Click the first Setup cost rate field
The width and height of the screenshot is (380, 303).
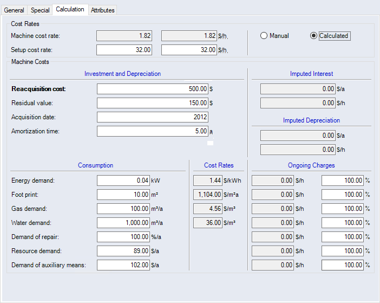point(124,50)
